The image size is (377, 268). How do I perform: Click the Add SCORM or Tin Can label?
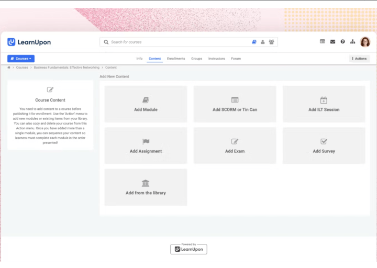click(x=235, y=109)
